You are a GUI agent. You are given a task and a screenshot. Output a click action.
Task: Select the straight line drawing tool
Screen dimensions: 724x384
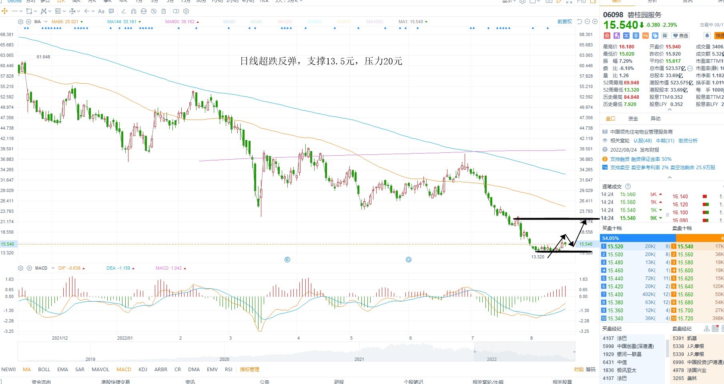(x=15, y=11)
